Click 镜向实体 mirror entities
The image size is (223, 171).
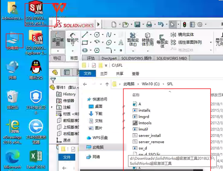click(x=182, y=35)
